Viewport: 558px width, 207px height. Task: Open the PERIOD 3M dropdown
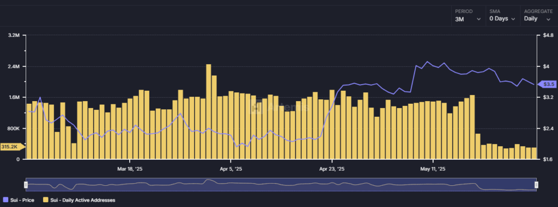(468, 16)
